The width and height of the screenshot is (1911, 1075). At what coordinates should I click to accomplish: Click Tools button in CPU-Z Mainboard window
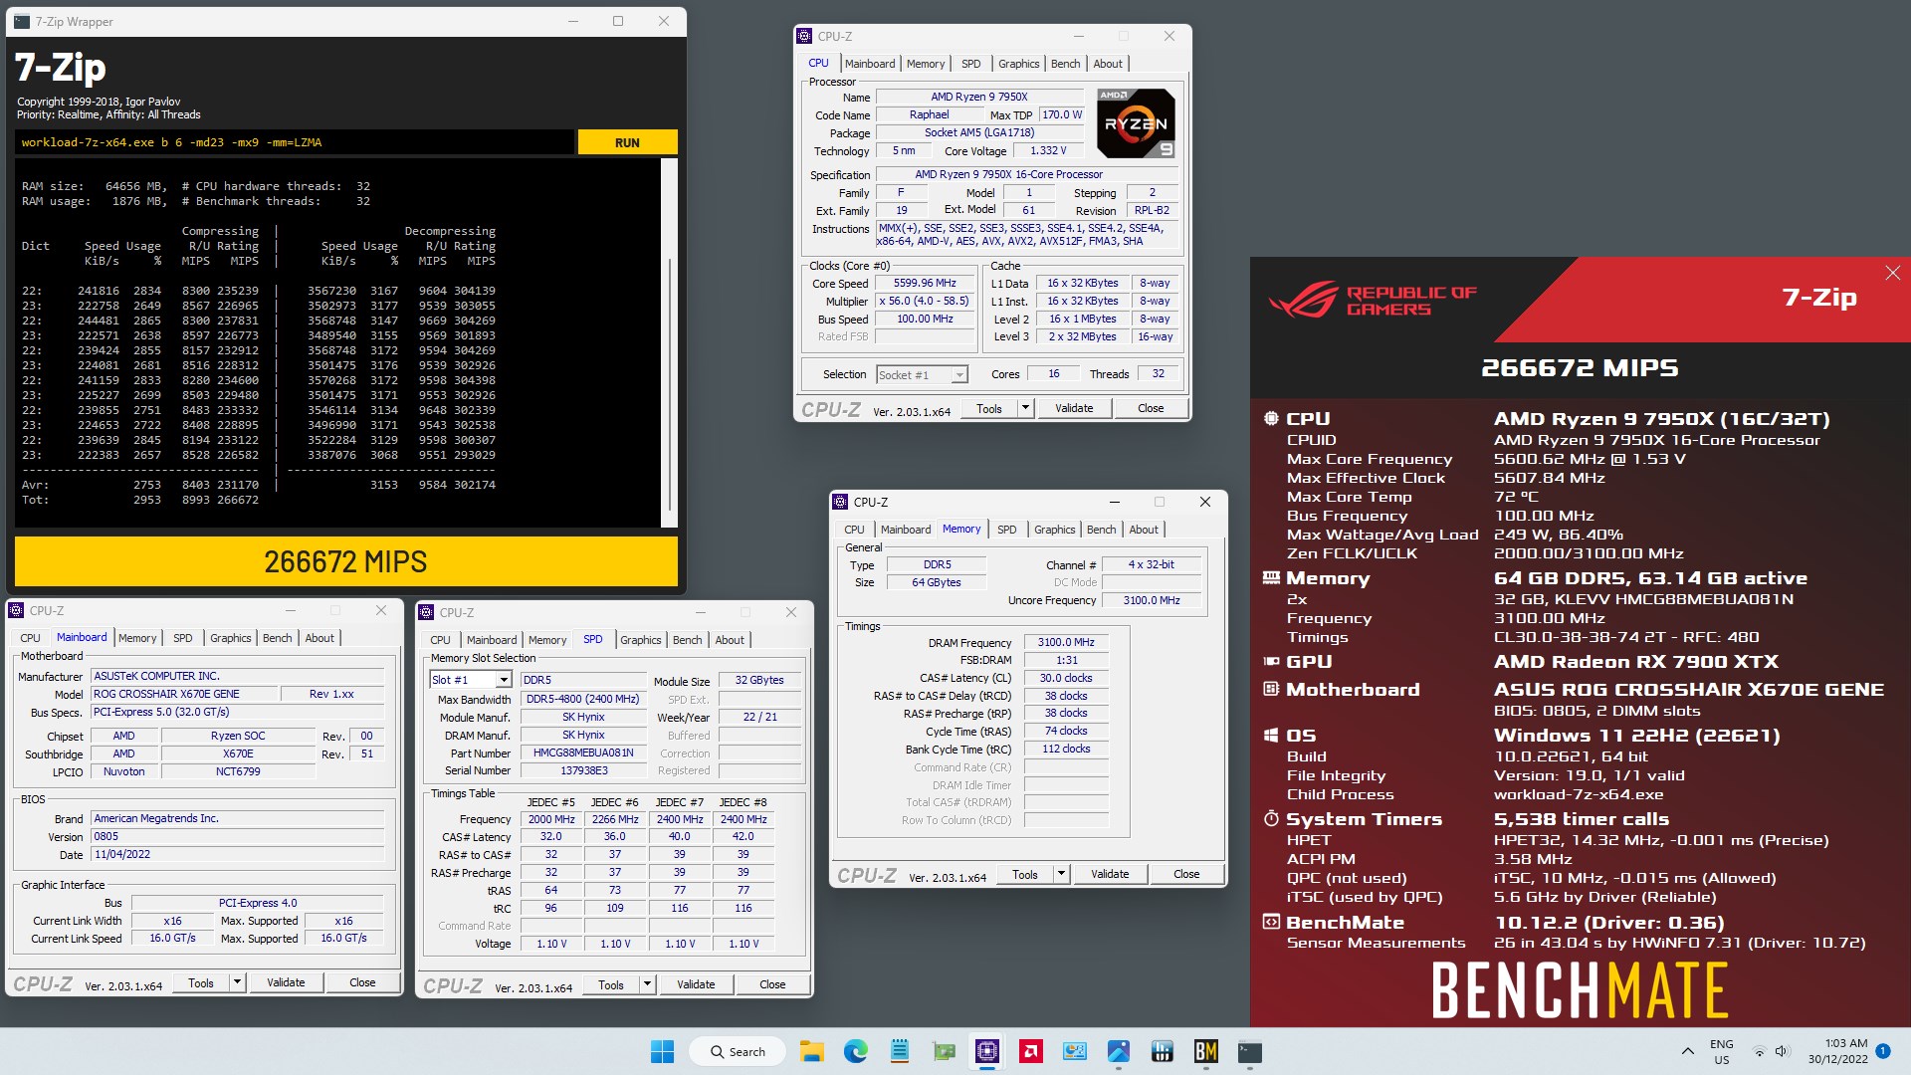pyautogui.click(x=201, y=982)
